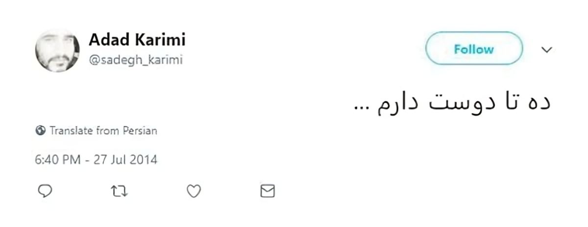Click the word Persian in the translate link
588x227 pixels.
pos(140,131)
